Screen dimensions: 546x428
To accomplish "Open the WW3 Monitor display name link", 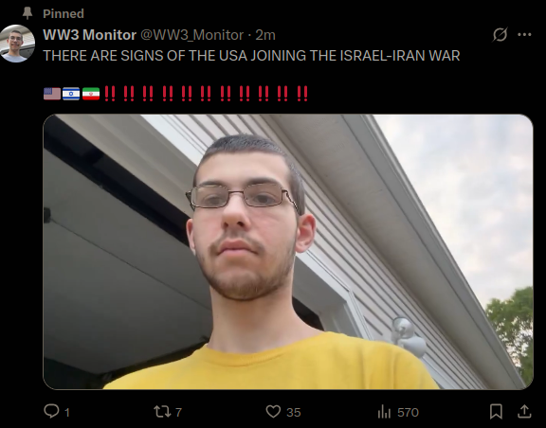I will coord(89,35).
